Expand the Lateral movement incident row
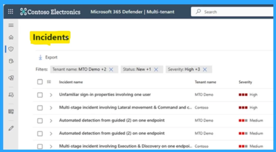Image resolution: width=276 pixels, height=152 pixels. click(51, 108)
